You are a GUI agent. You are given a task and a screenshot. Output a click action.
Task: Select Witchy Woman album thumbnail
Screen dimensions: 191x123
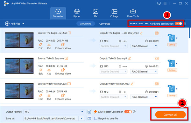coord(19,91)
